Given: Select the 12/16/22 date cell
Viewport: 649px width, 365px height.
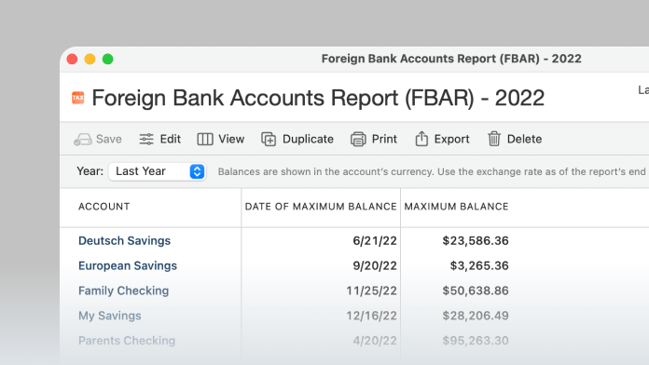Looking at the screenshot, I should tap(371, 316).
